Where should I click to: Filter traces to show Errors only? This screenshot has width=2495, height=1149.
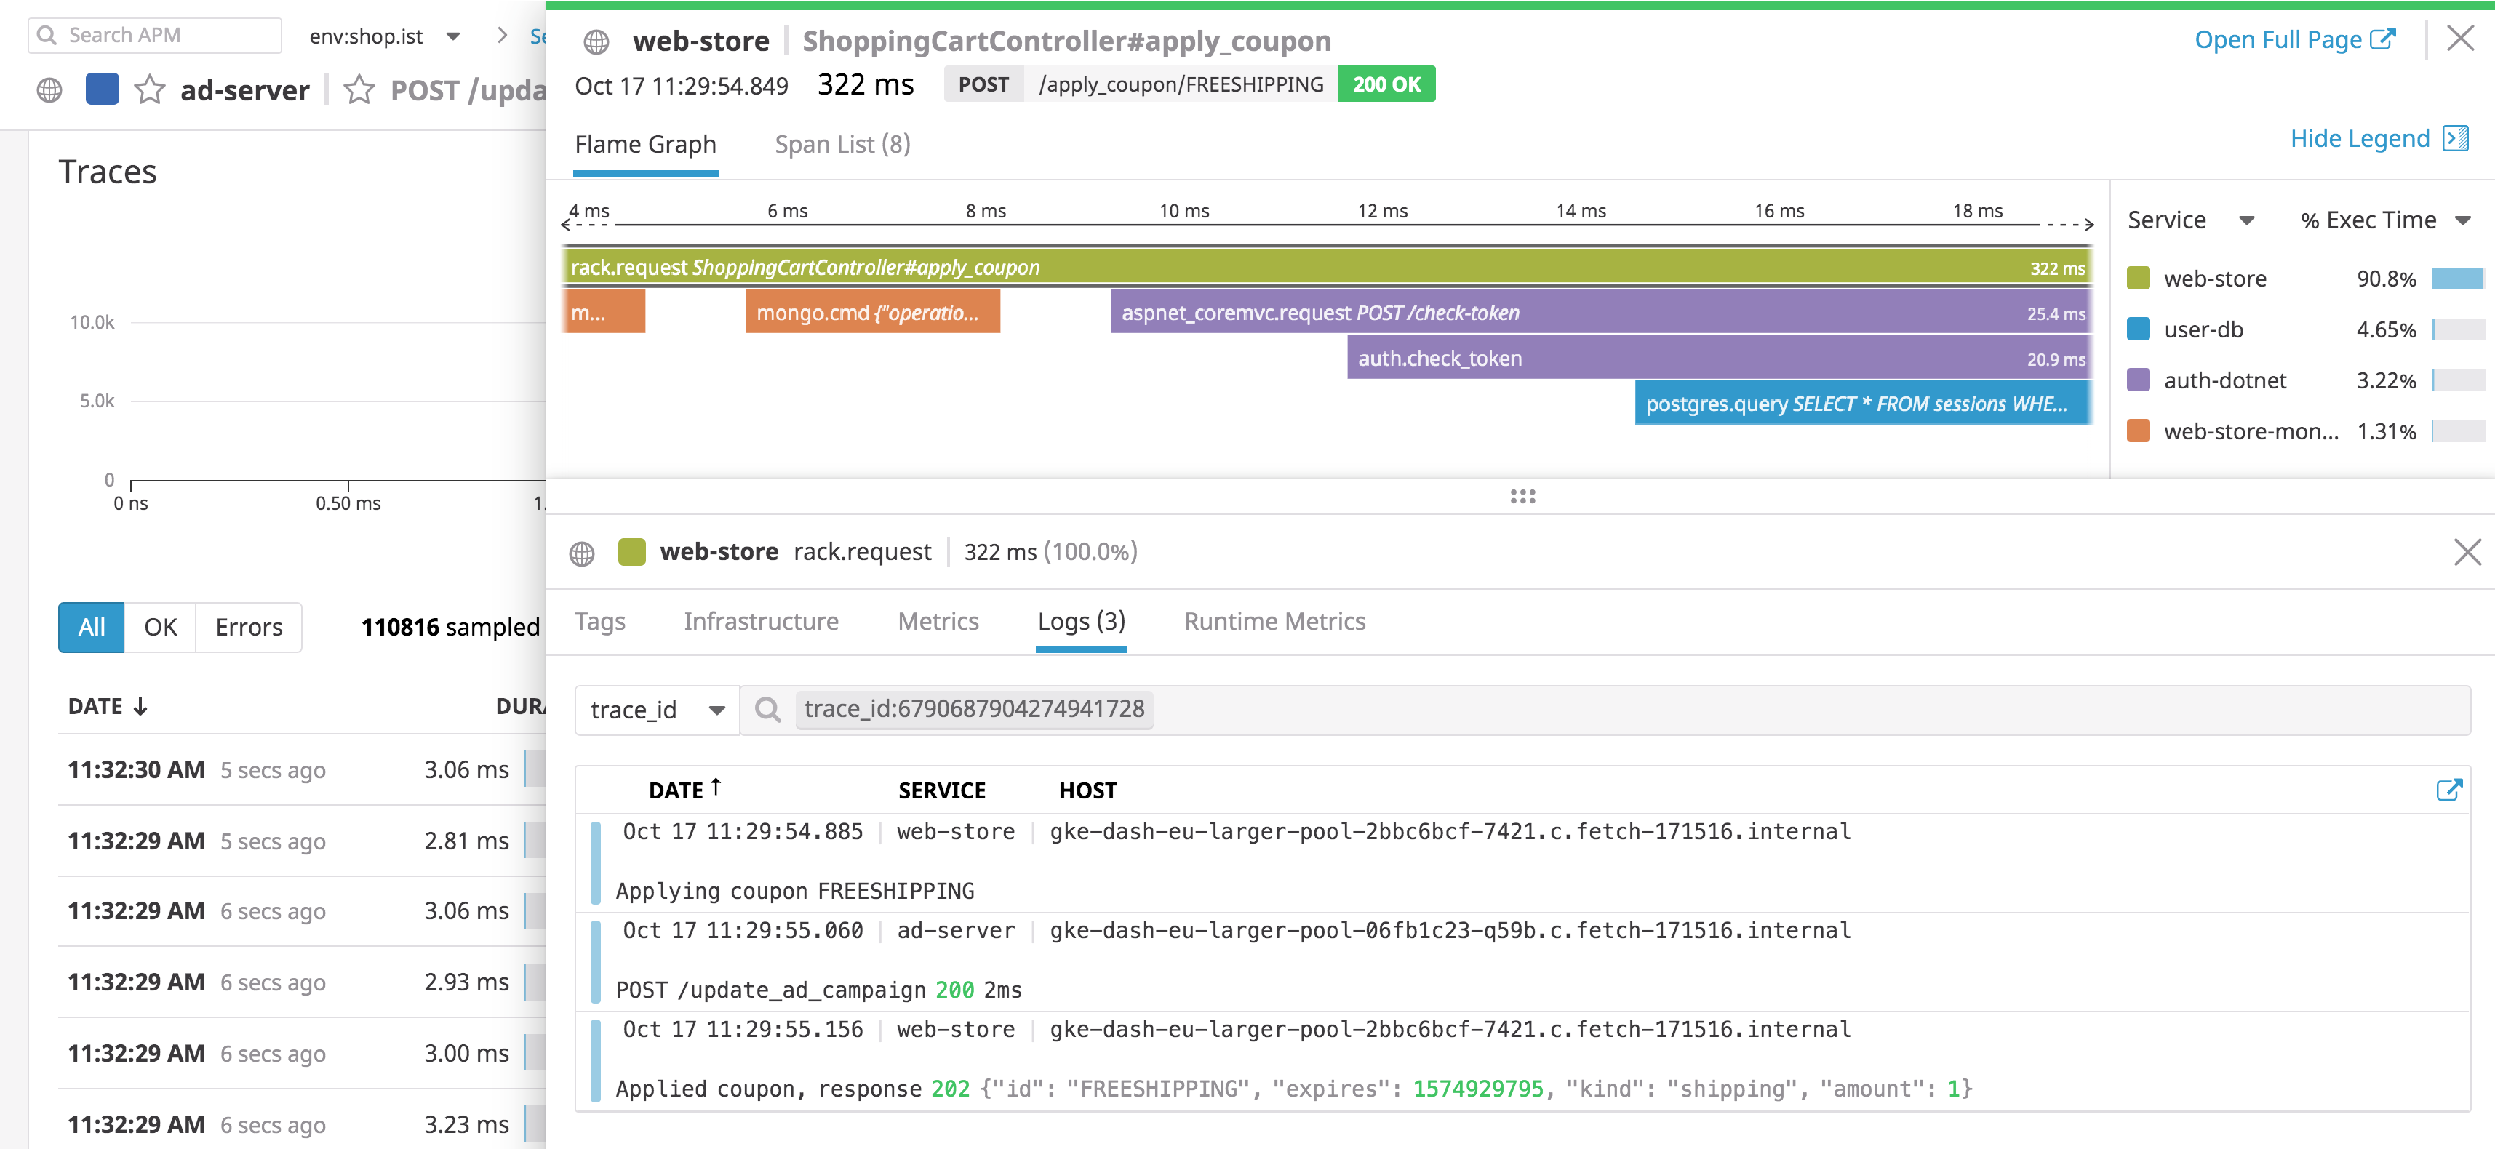tap(248, 628)
